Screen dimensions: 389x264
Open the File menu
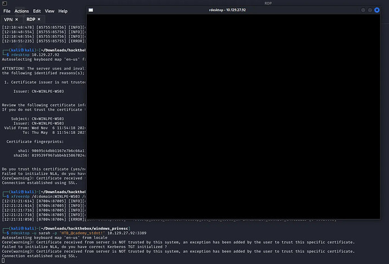click(x=7, y=11)
